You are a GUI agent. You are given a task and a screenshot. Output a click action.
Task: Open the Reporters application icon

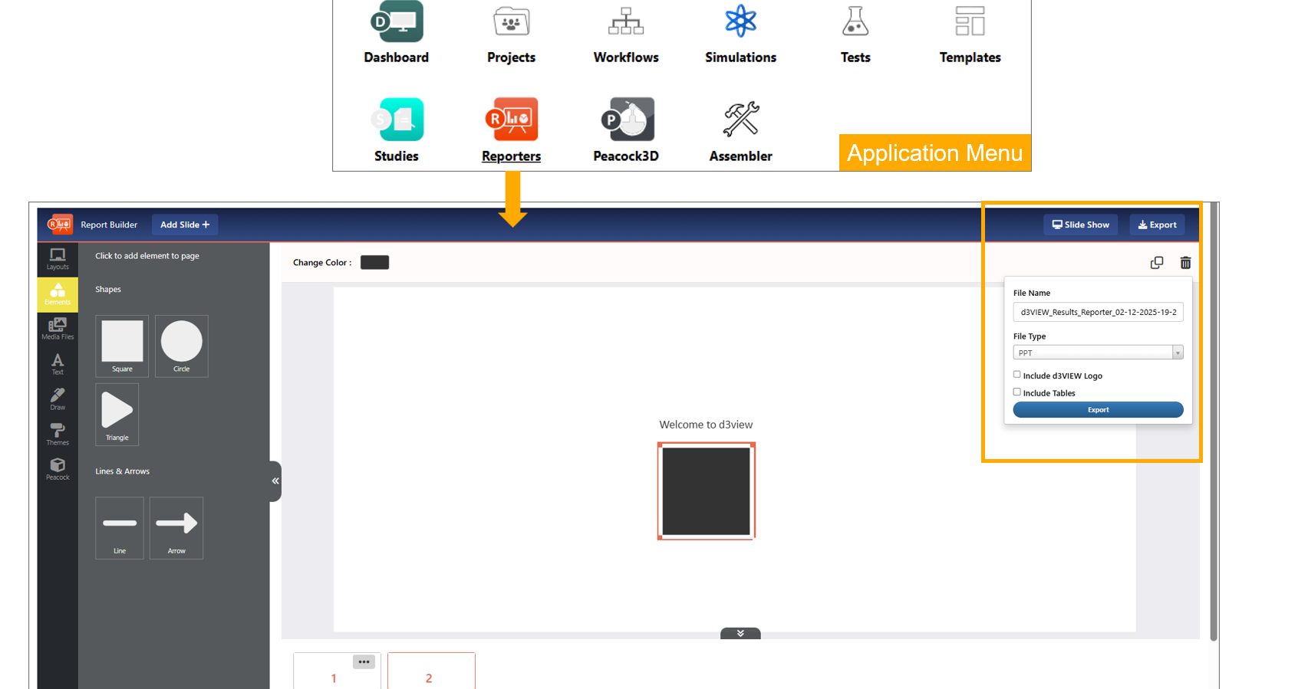click(512, 120)
